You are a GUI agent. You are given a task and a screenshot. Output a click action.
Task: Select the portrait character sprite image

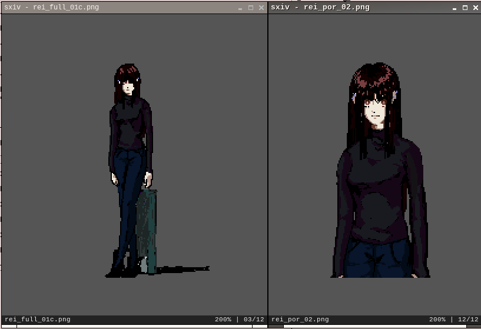(380, 170)
